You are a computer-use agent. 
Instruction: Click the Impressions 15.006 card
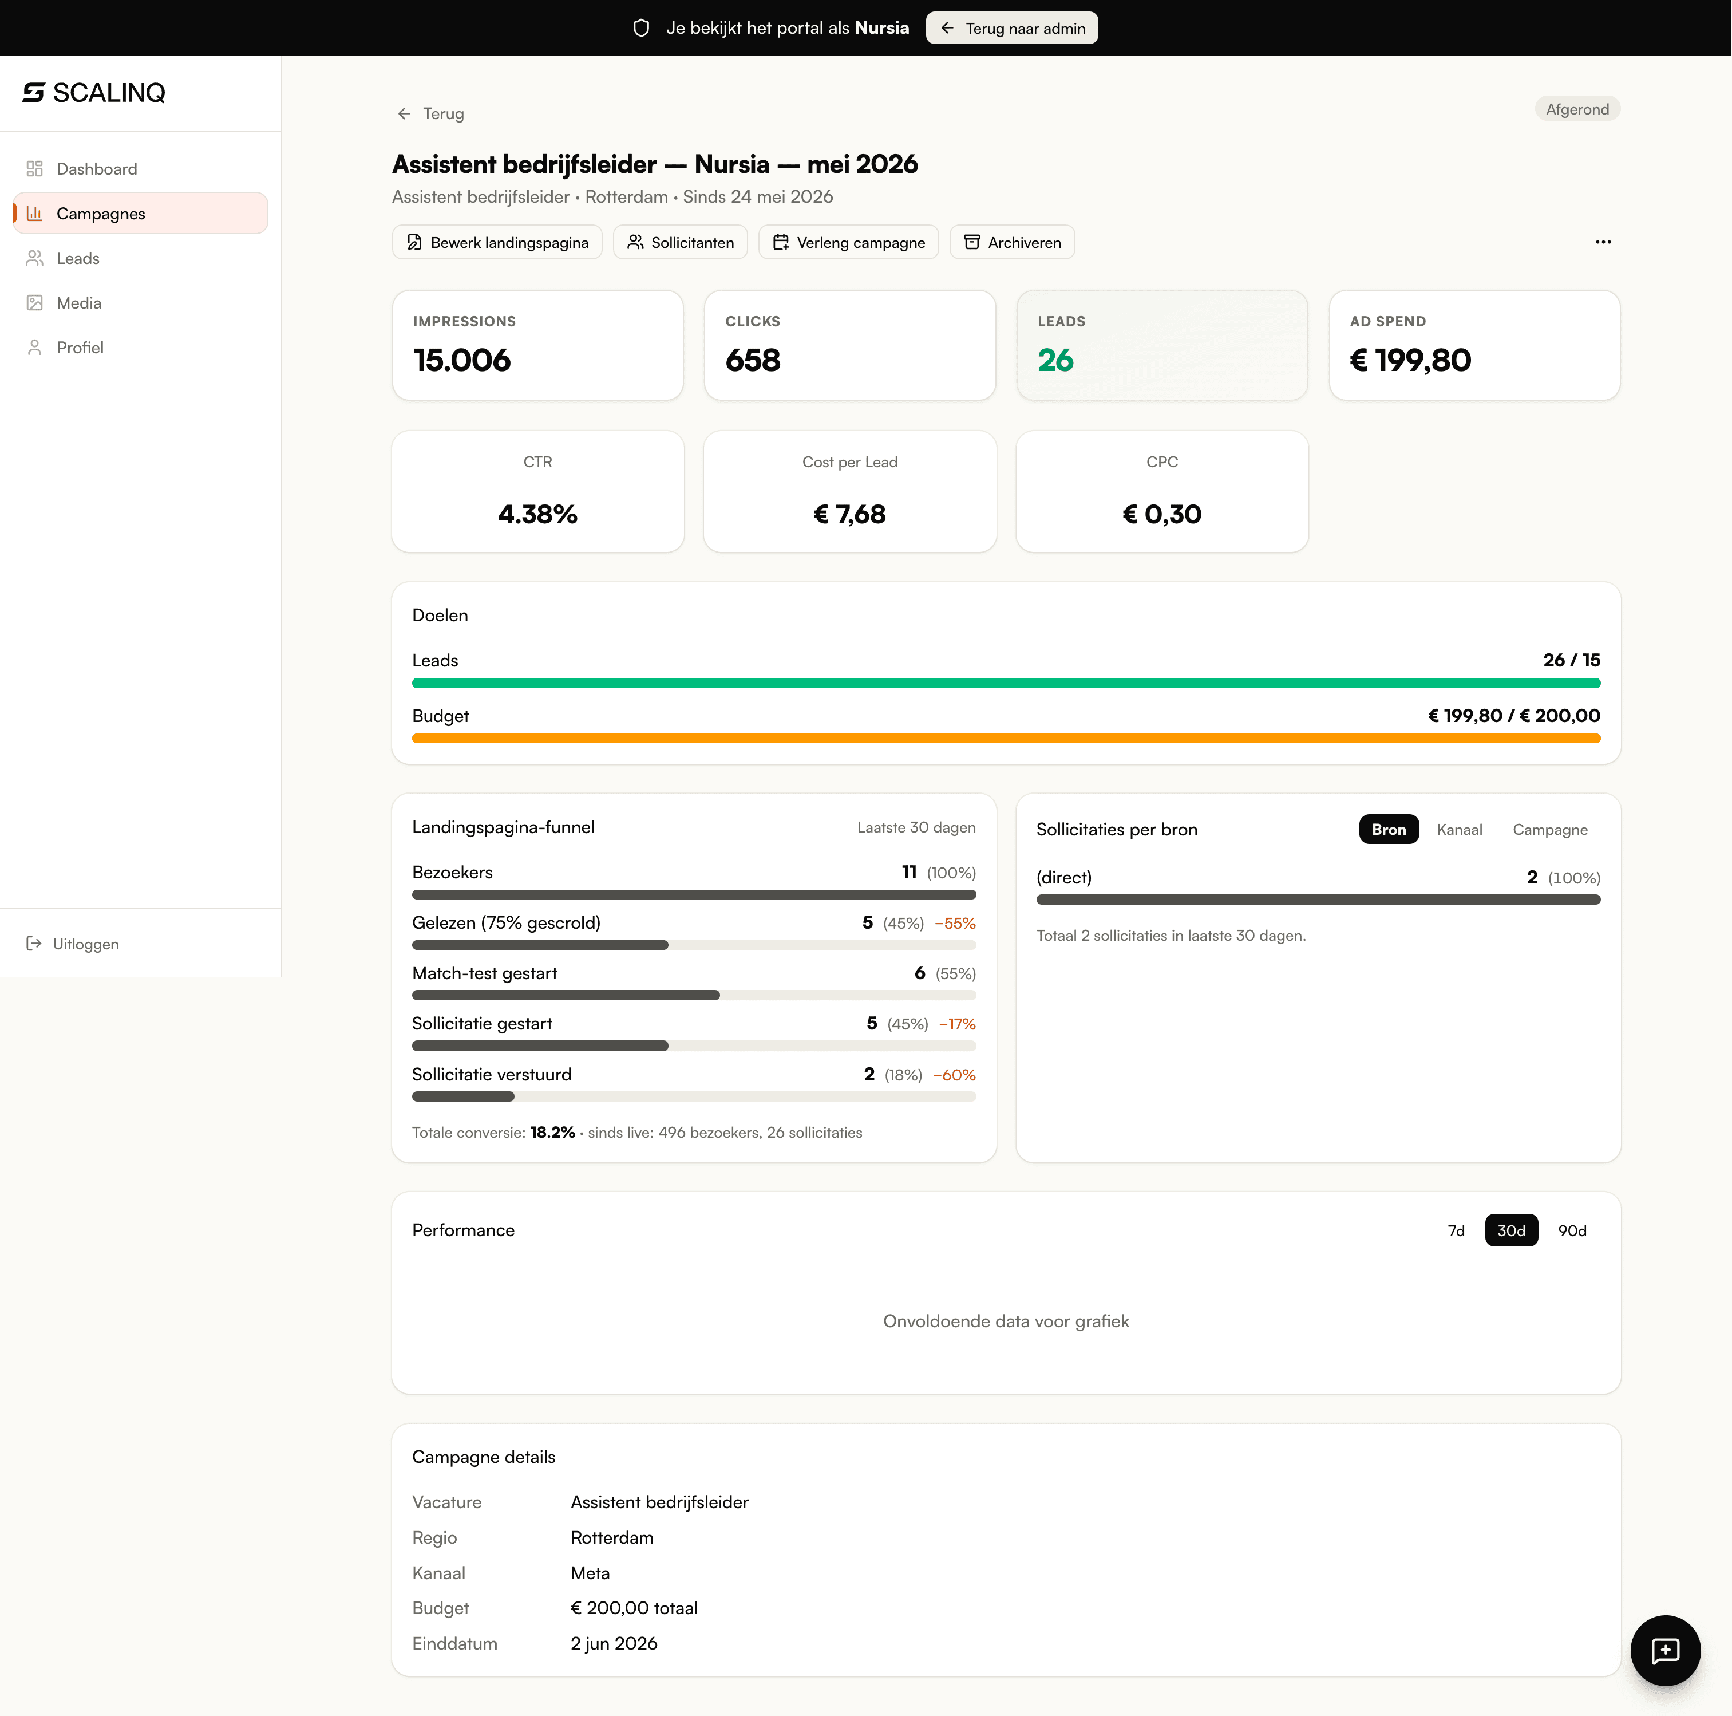coord(538,345)
